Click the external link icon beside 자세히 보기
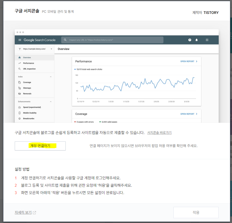The width and height of the screenshot is (232, 223). (x=34, y=213)
